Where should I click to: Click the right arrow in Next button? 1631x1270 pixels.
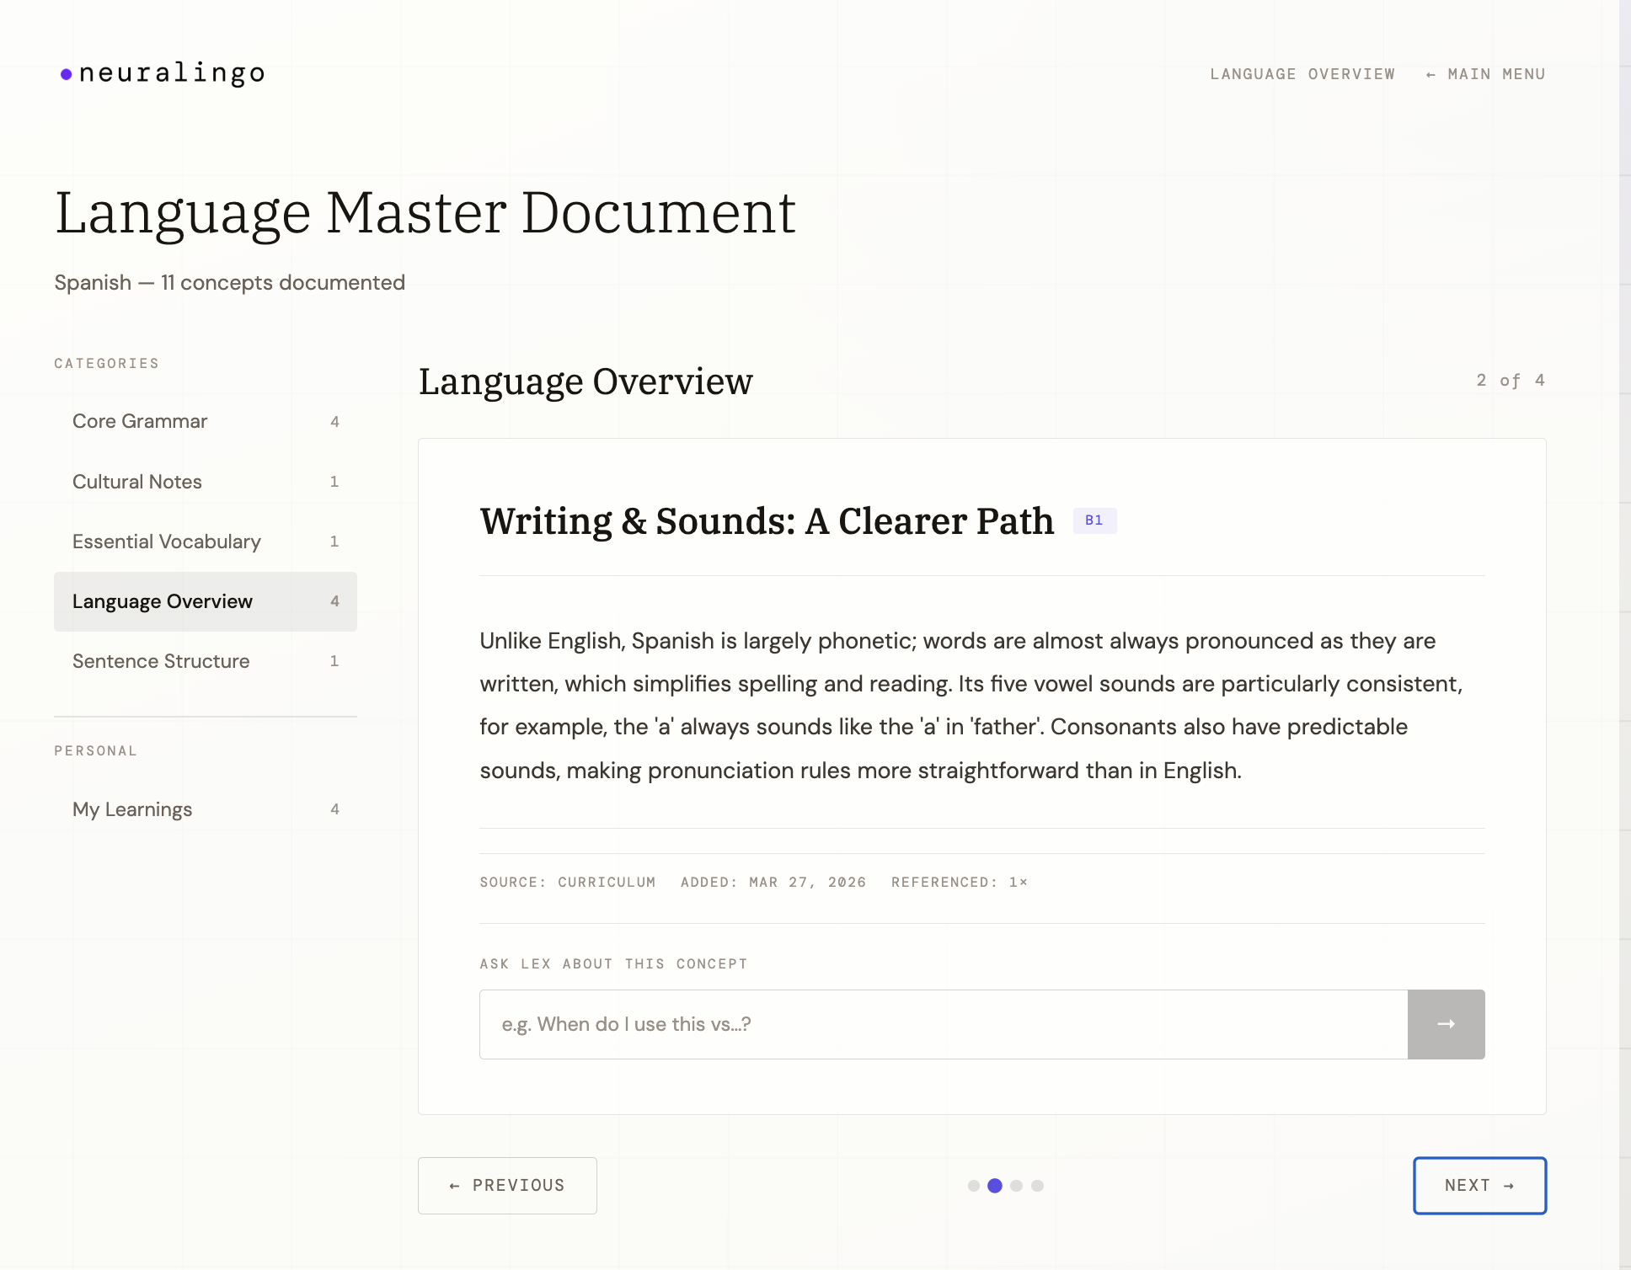pos(1510,1185)
